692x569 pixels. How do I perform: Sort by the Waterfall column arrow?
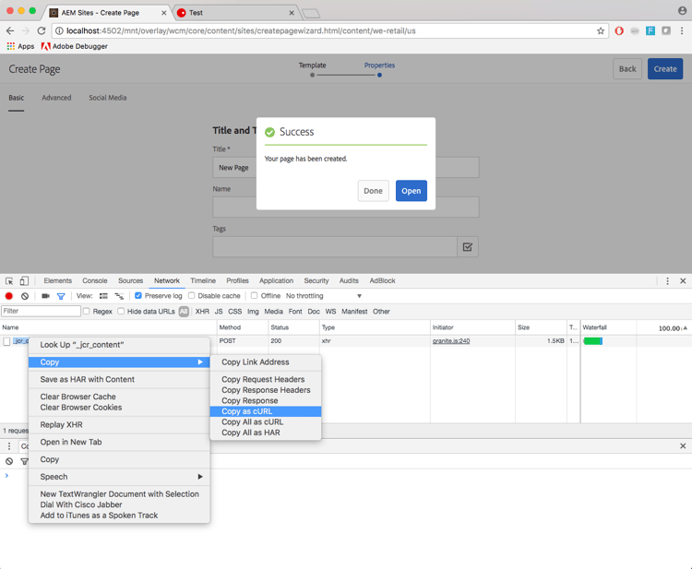pyautogui.click(x=685, y=327)
